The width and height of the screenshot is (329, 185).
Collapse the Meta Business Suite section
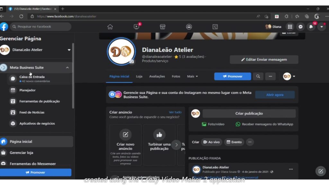coord(67,67)
